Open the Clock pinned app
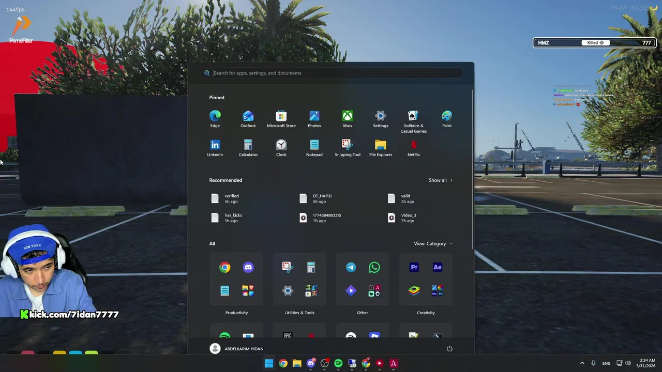 click(x=281, y=148)
